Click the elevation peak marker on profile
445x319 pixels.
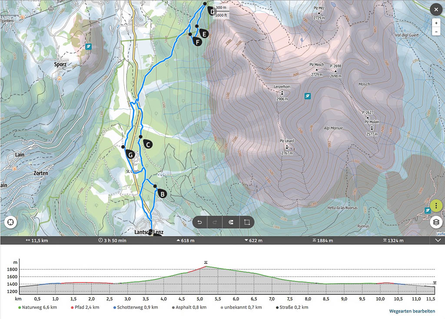pos(206,263)
